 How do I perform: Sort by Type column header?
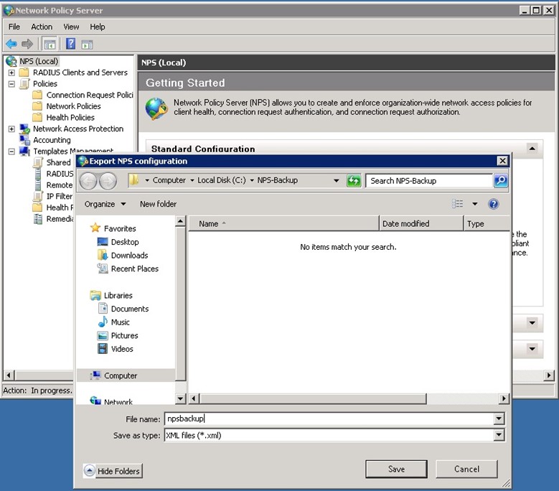click(x=487, y=223)
